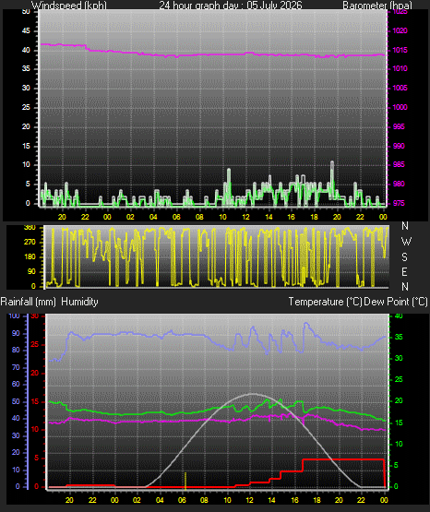Click barometer axis value 1005
This screenshot has height=512, width=430.
(x=400, y=88)
